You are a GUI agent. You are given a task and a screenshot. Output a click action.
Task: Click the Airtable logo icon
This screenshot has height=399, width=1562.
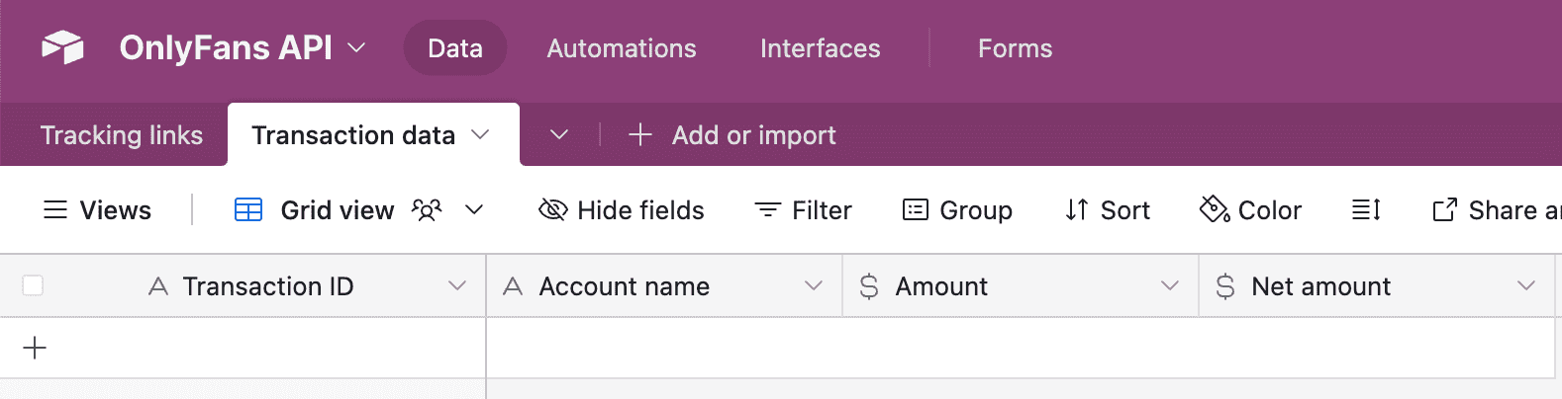click(x=62, y=47)
